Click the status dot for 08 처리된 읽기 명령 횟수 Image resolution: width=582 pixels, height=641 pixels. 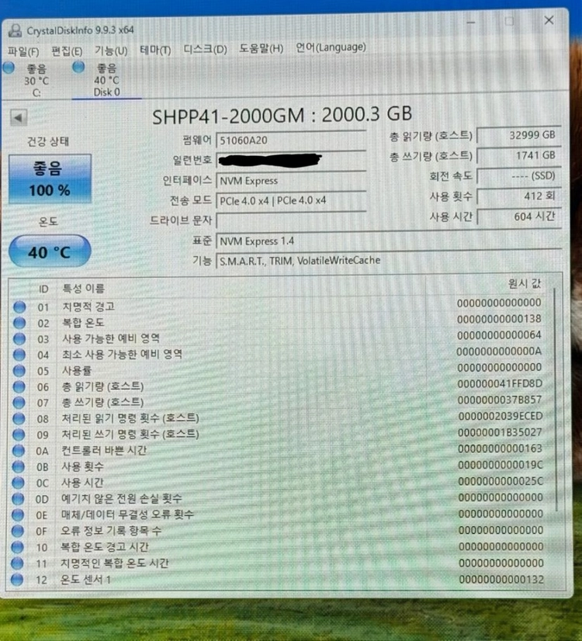pos(19,418)
